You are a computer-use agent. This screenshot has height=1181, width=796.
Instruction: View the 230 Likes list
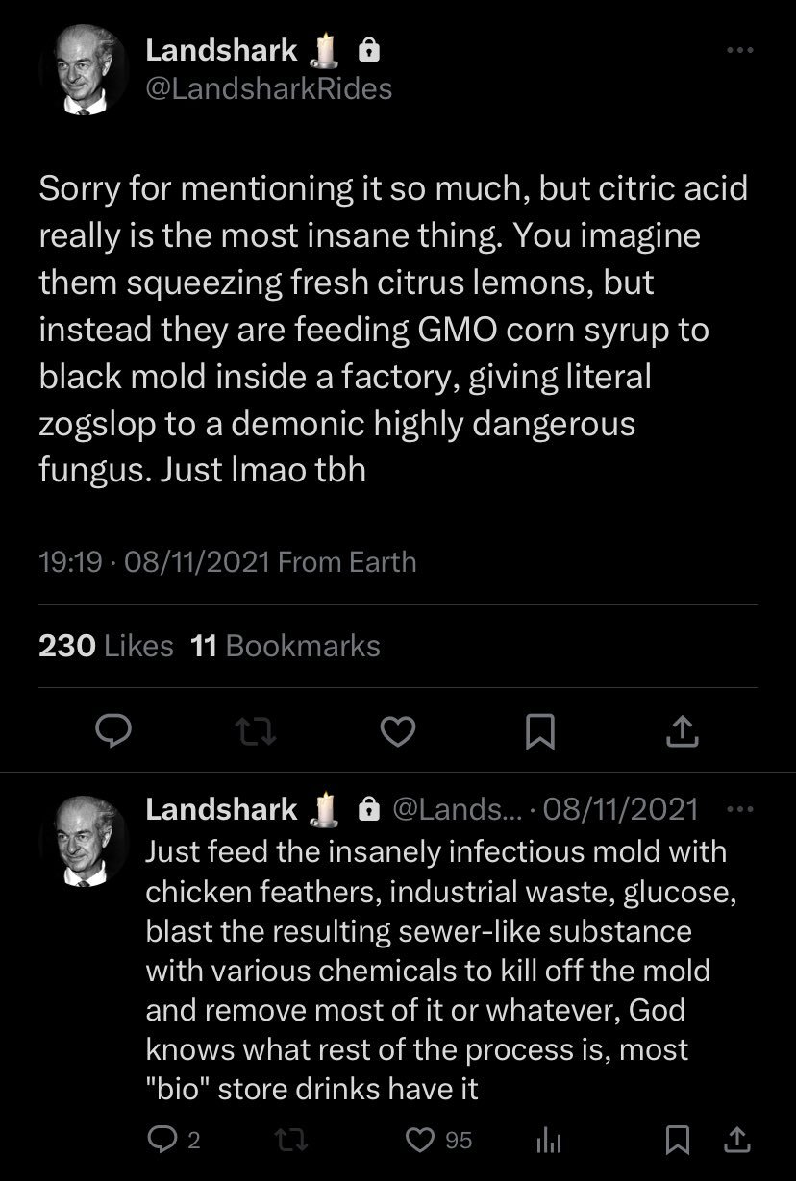[106, 646]
